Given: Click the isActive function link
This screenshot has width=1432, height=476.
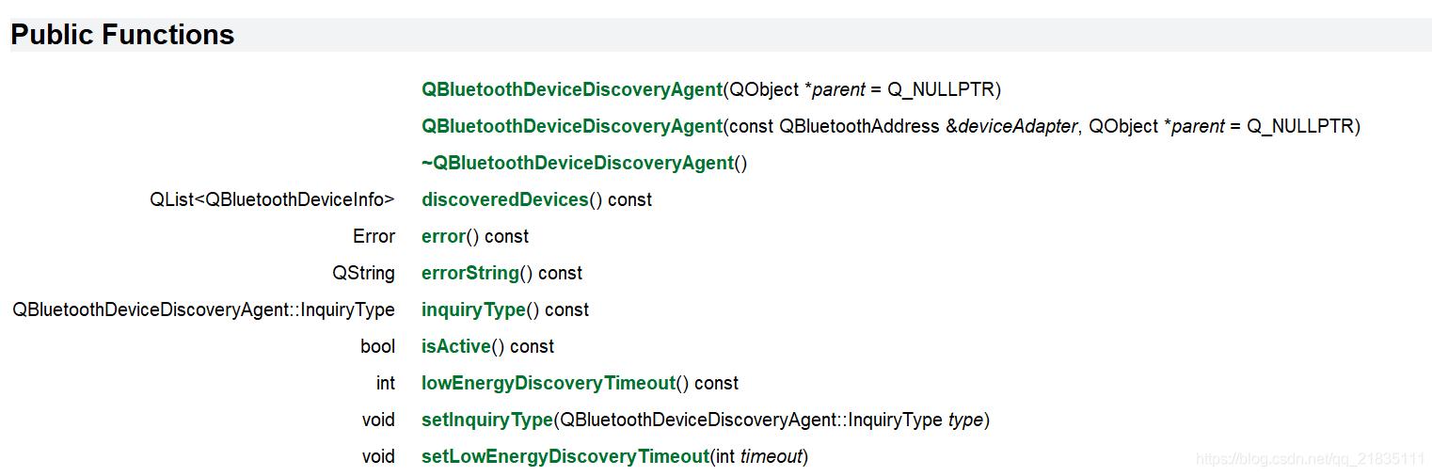Looking at the screenshot, I should pyautogui.click(x=455, y=346).
